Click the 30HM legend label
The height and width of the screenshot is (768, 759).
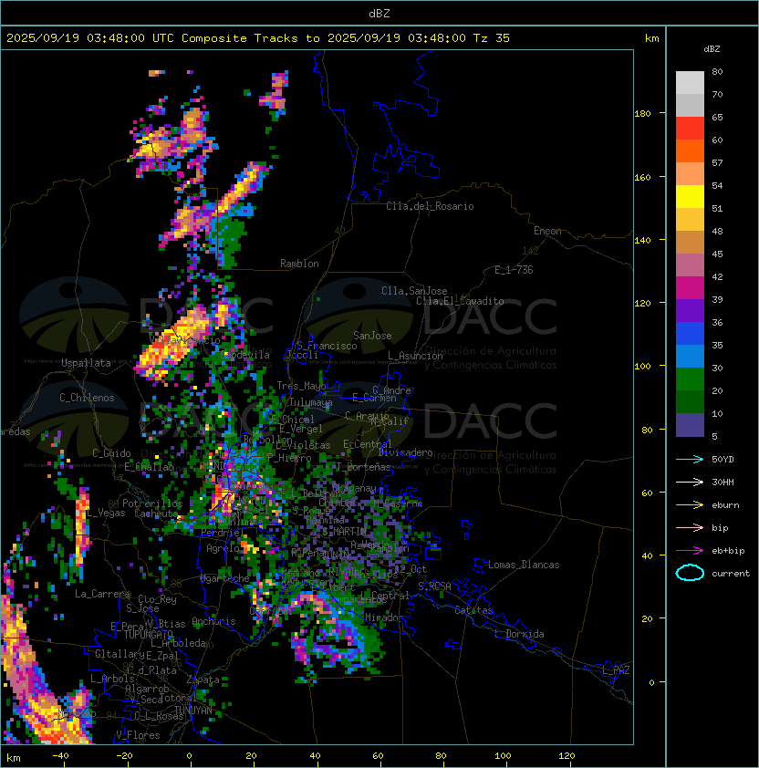click(x=723, y=483)
